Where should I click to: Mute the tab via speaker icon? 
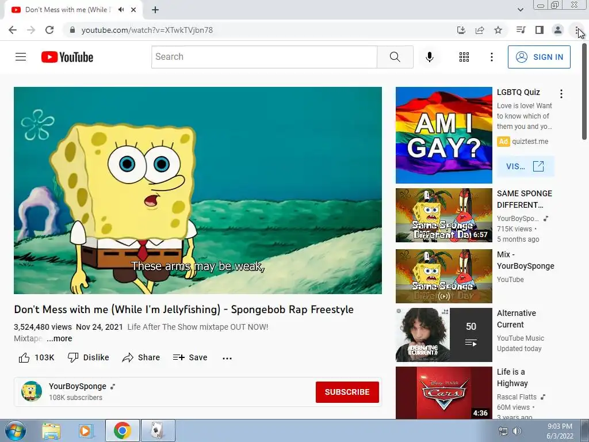[121, 10]
